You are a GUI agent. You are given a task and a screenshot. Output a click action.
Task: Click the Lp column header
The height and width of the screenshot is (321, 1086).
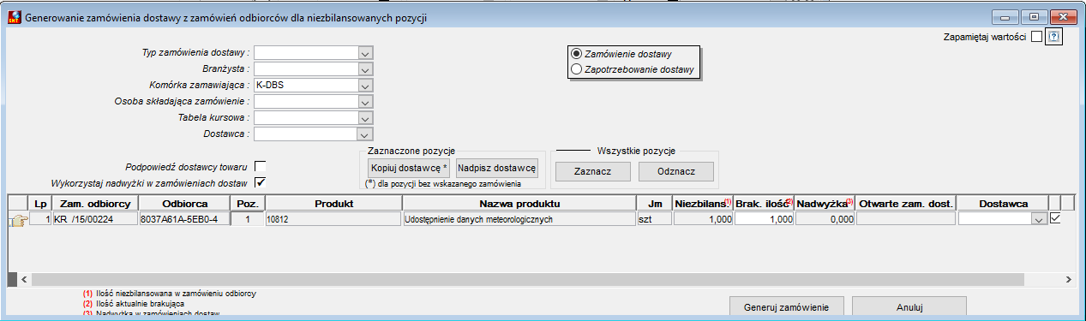coord(39,204)
